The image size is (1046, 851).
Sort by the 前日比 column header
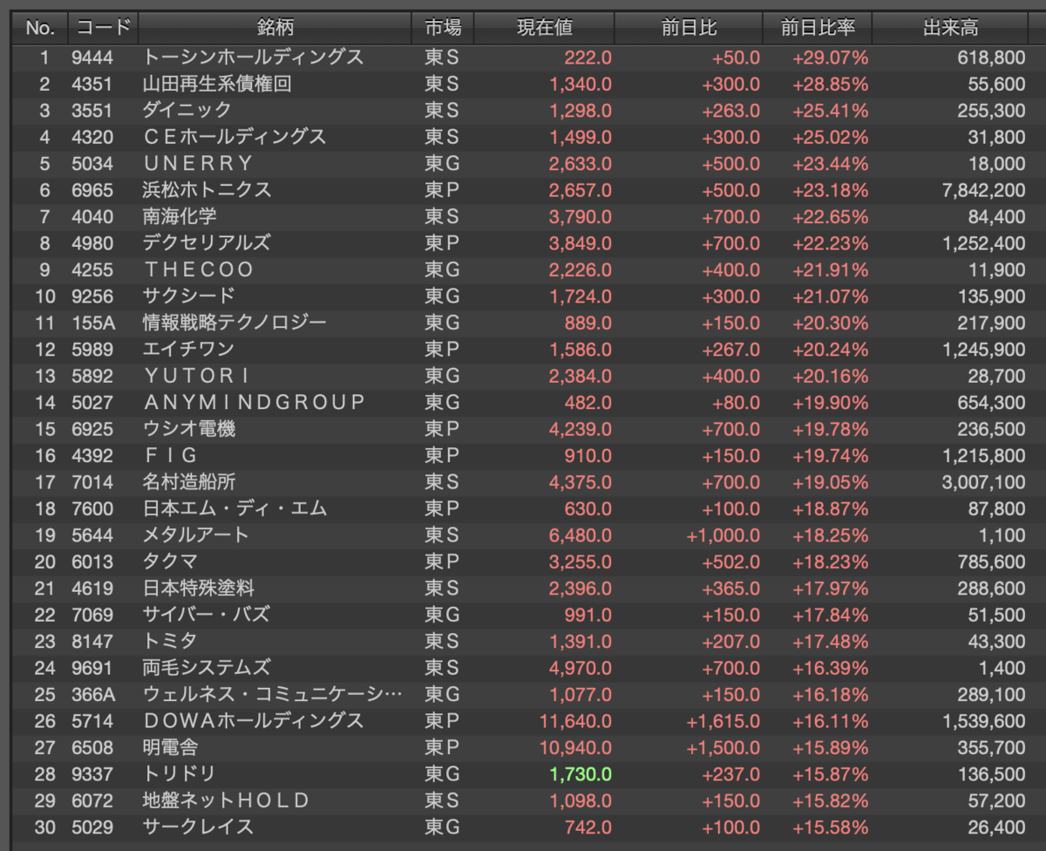tap(689, 28)
